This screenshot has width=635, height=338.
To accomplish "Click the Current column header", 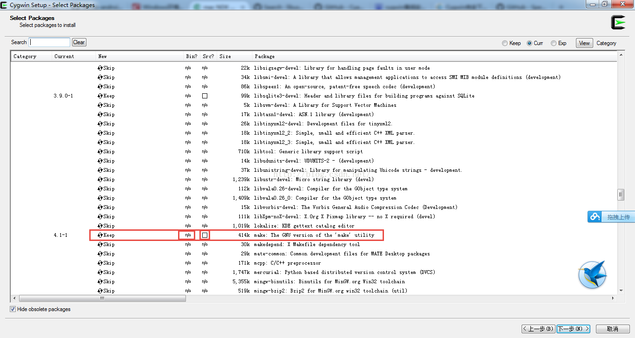I will [73, 56].
